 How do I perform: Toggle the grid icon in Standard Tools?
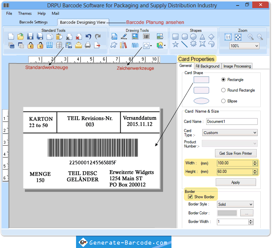(50, 45)
